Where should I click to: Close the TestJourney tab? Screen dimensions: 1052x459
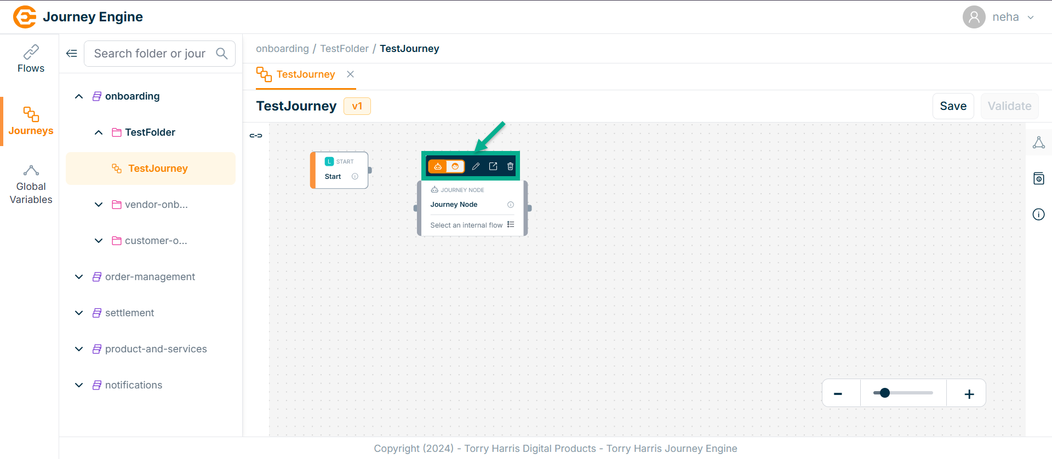tap(351, 74)
